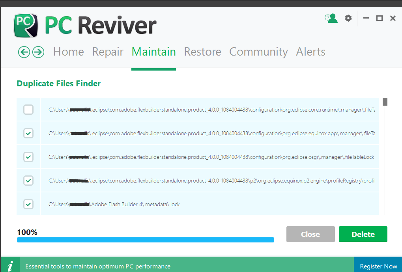This screenshot has width=402, height=272.
Task: Maximize the PC Reviver window
Action: (x=380, y=18)
